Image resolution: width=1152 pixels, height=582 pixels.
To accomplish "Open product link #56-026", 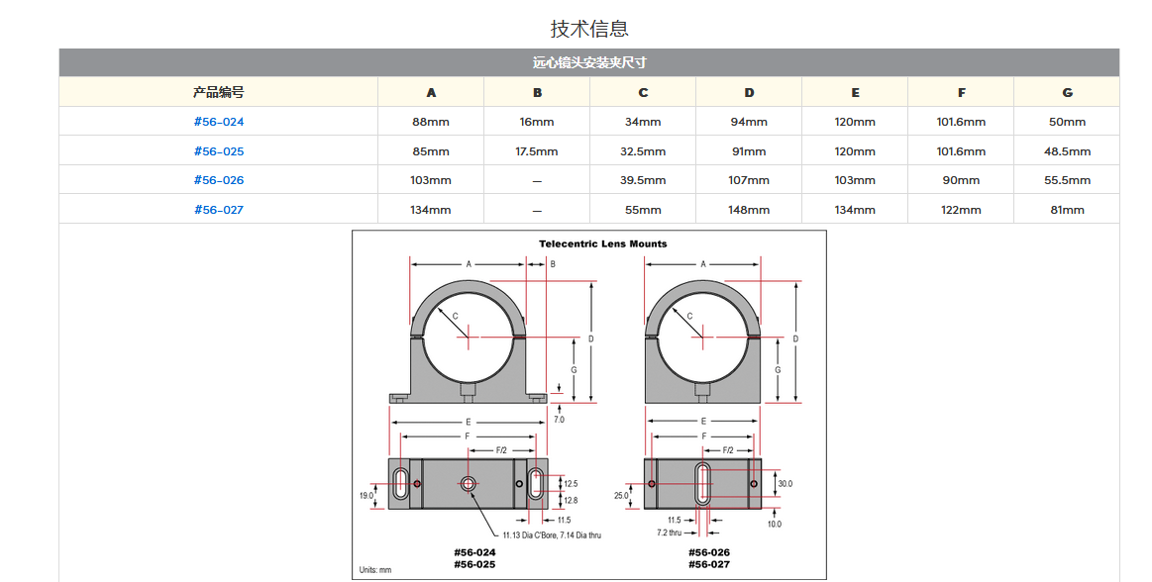I will click(218, 180).
